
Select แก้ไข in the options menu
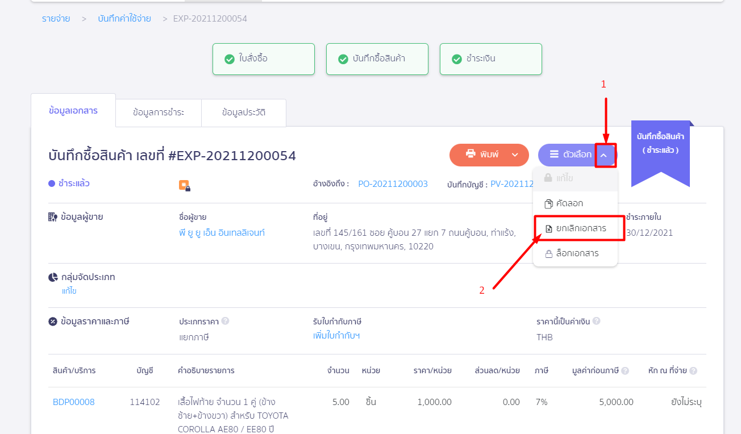pyautogui.click(x=575, y=178)
